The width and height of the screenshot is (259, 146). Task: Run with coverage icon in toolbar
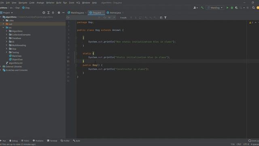click(236, 8)
